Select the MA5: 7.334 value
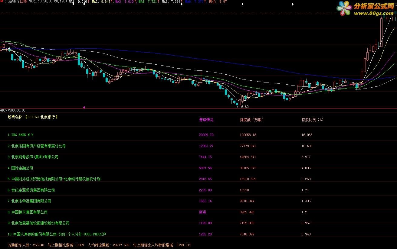The image size is (397, 249). (x=172, y=2)
